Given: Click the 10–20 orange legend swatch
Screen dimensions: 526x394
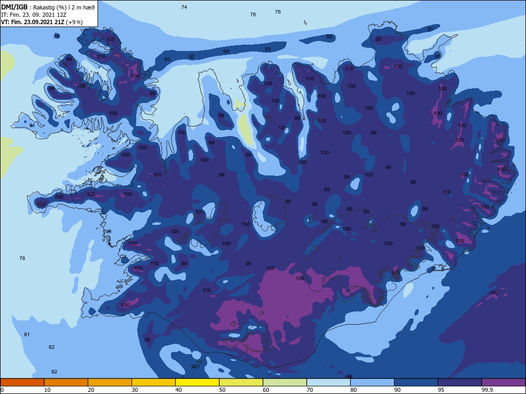Looking at the screenshot, I should click(66, 382).
